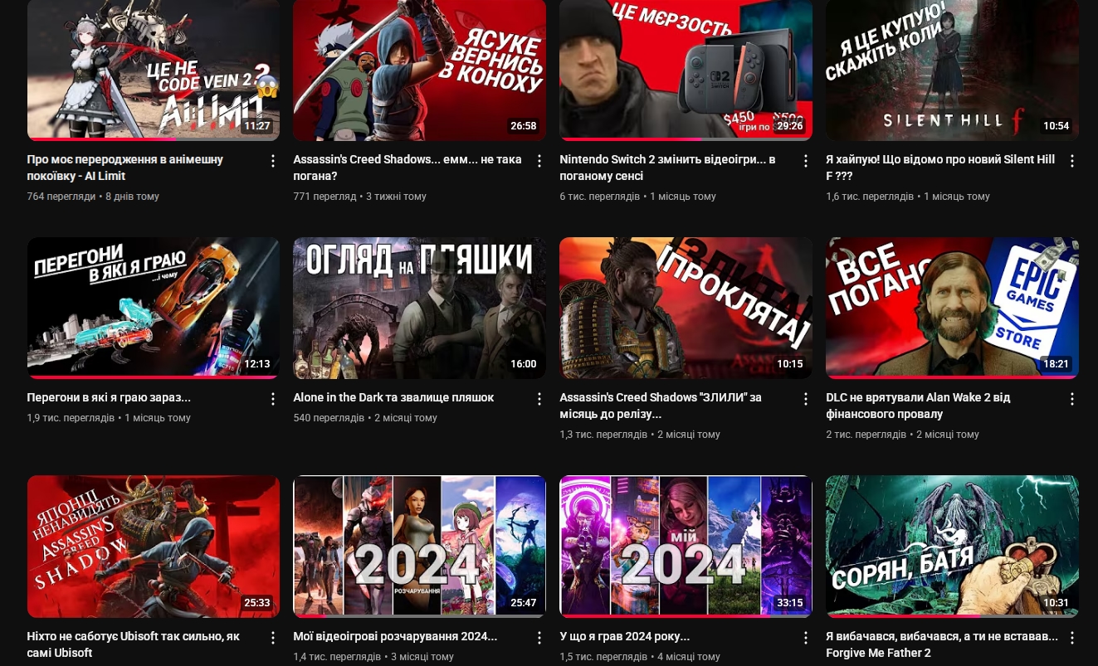Viewport: 1098px width, 666px height.
Task: Click title 'Перегони в які я граю зараз...'
Action: pos(109,397)
